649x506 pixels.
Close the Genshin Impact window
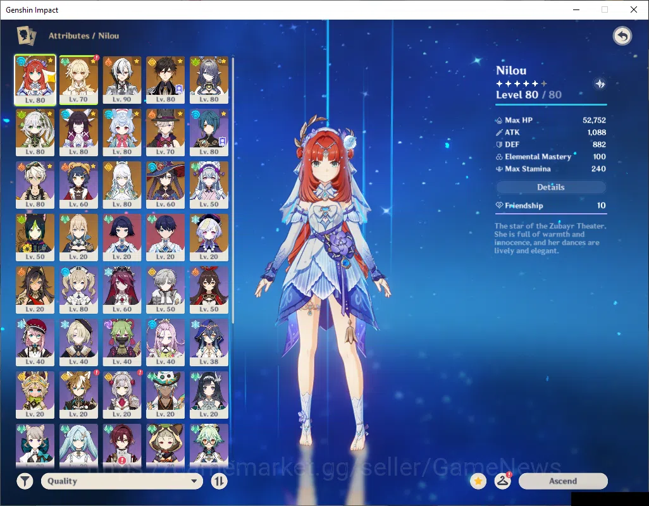coord(634,9)
